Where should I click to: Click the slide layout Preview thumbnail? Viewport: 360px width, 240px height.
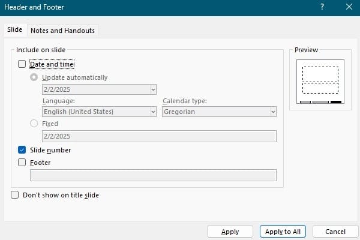[320, 82]
